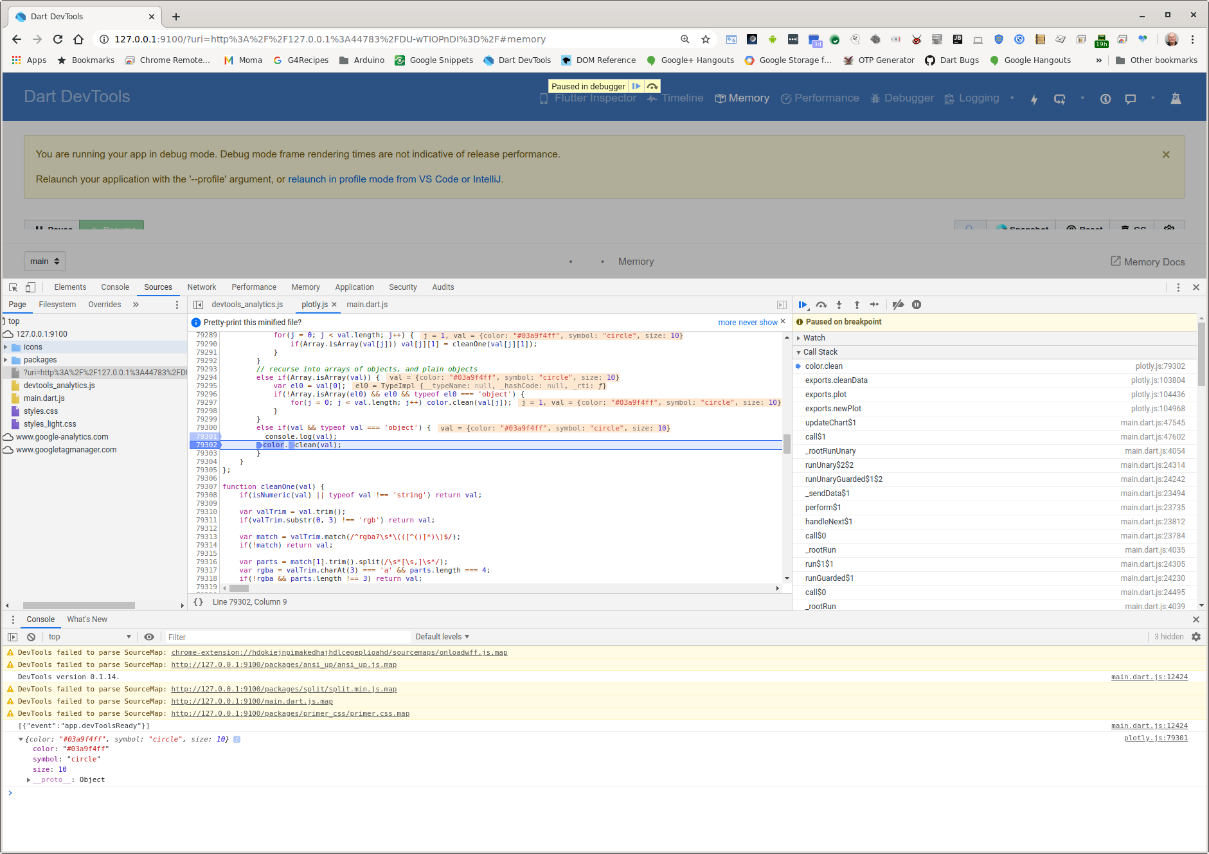Step into next function call

[839, 305]
